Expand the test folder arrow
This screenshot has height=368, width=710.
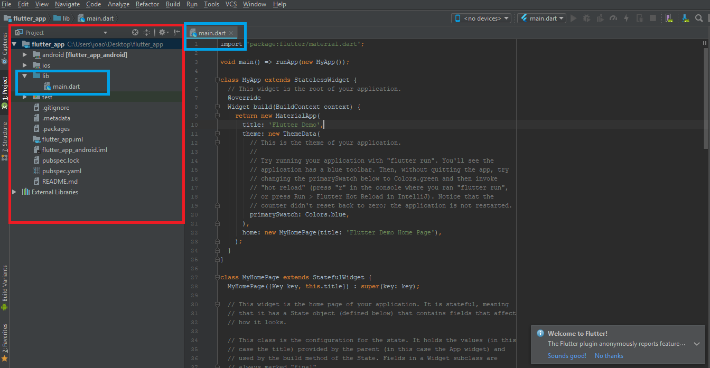point(25,97)
